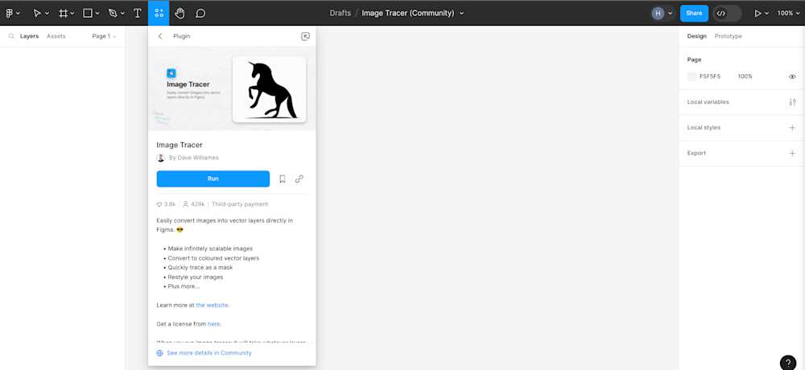805x370 pixels.
Task: Click Dave Williames author avatar
Action: pos(161,158)
